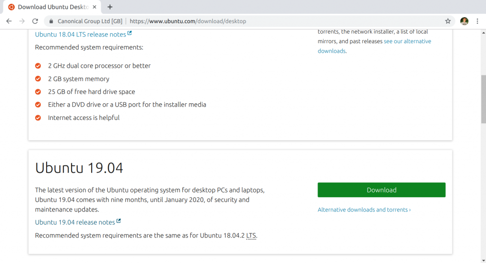Click the LTS abbreviation after 18.04.2
486x263 pixels.
(x=251, y=236)
